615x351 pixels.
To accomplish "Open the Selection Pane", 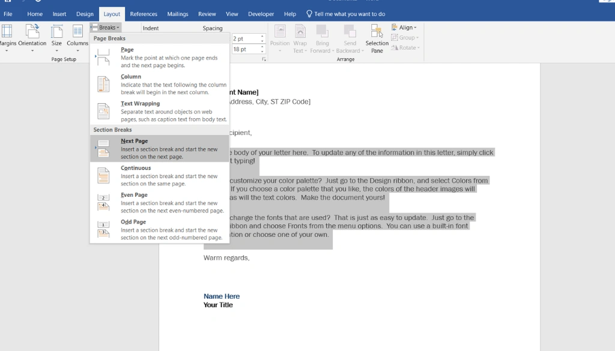I will [x=377, y=38].
